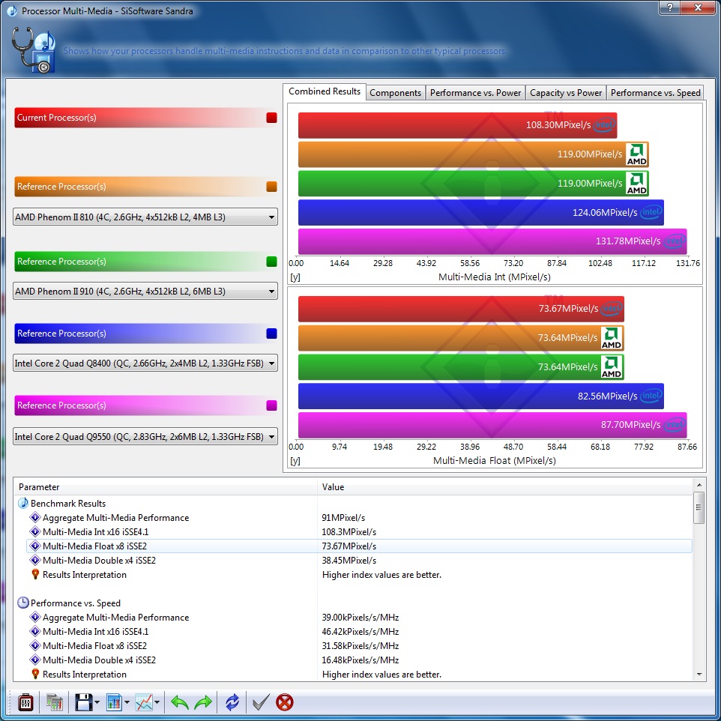721x721 pixels.
Task: Open the Intel Core 2 Quad Q9550 dropdown
Action: click(145, 436)
